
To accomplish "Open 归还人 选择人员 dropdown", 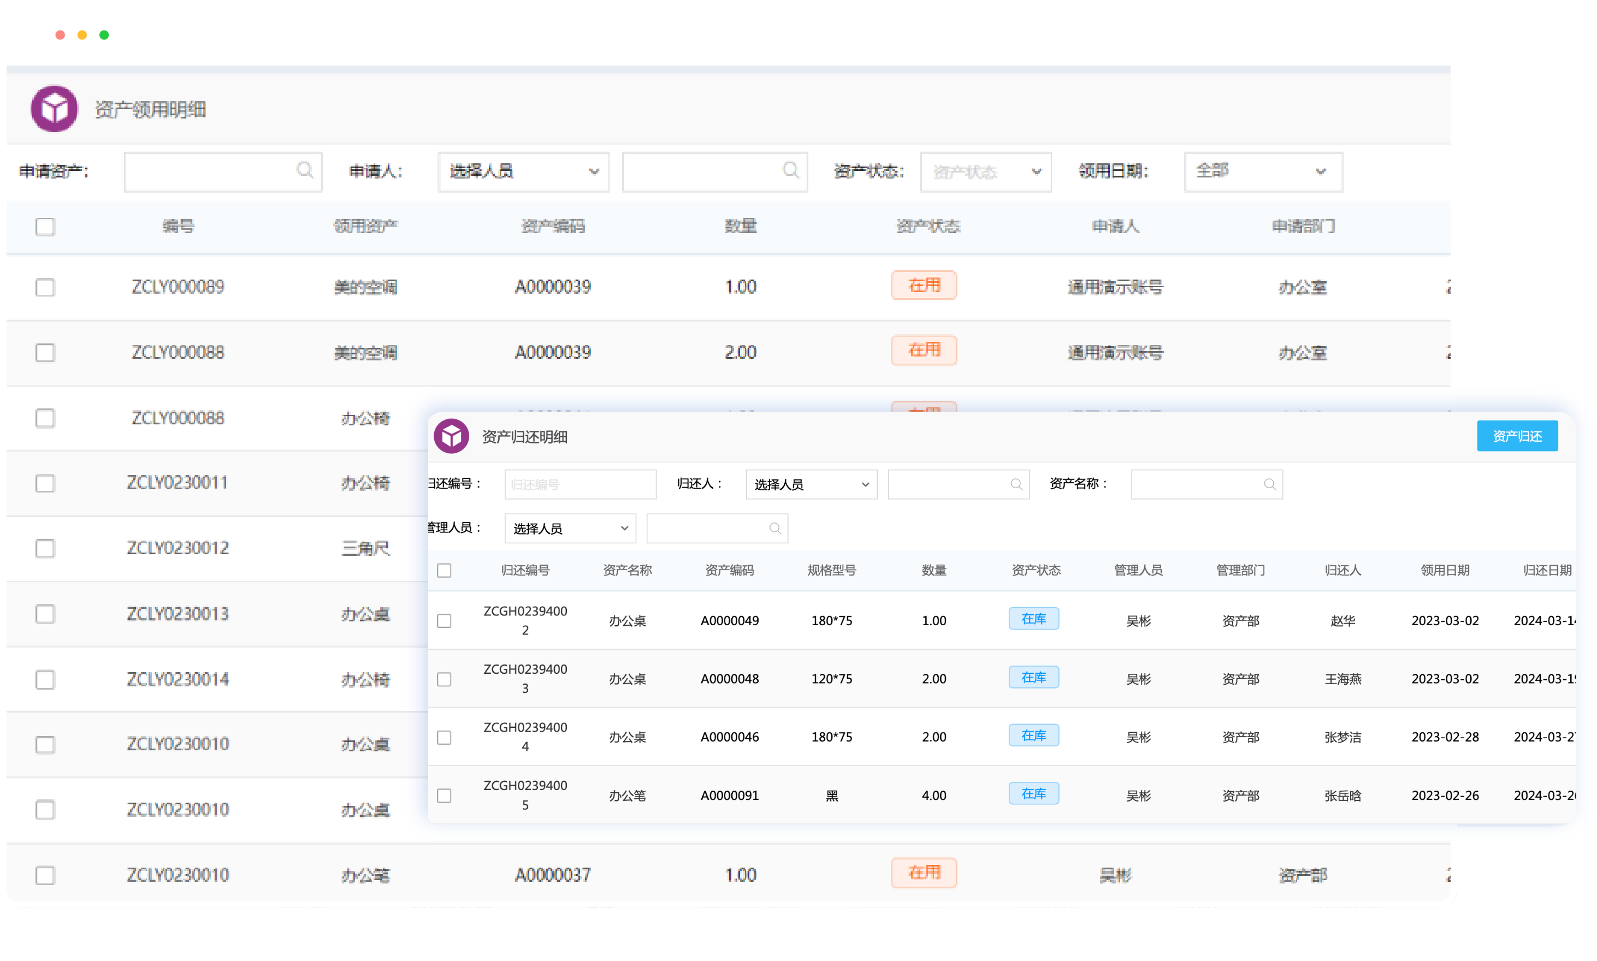I will click(811, 484).
